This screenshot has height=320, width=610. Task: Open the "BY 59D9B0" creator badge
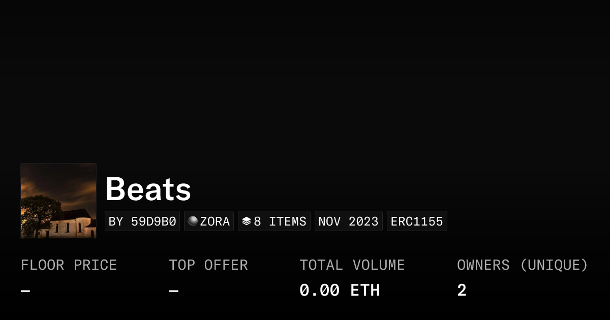[142, 221]
